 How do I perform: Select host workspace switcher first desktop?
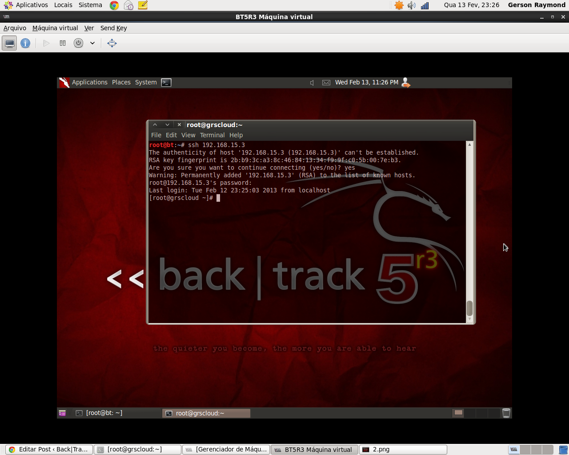point(514,450)
